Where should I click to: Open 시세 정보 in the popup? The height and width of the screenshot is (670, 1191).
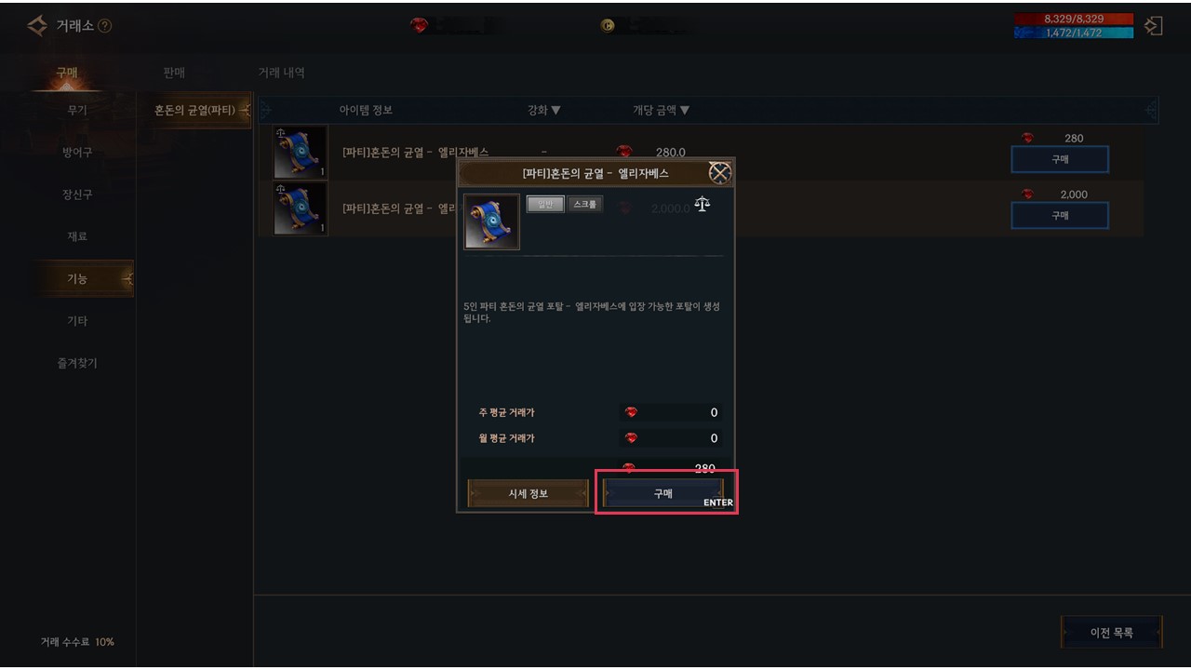tap(529, 493)
